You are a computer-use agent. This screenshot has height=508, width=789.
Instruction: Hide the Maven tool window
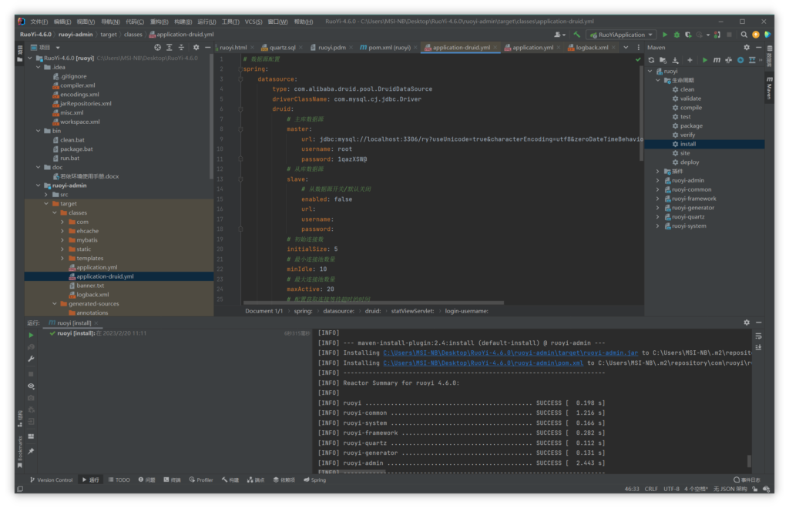pos(759,47)
